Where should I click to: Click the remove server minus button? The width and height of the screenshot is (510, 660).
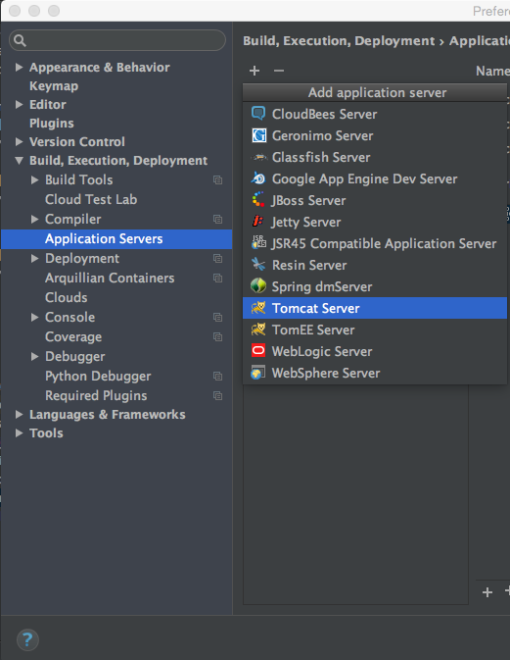[x=279, y=71]
